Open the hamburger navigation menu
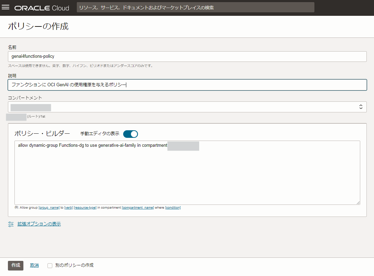Screen dimensions: 374x276 tap(6, 7)
